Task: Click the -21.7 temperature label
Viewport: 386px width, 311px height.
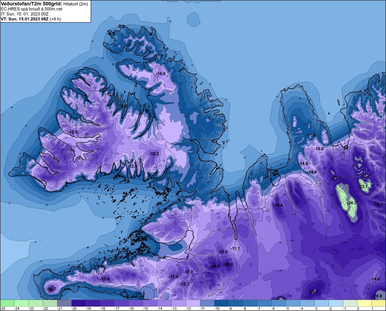Action: 366,176
